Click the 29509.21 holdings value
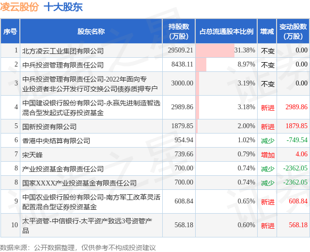The height and width of the screenshot is (252, 310). pos(180,50)
